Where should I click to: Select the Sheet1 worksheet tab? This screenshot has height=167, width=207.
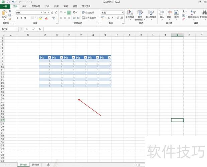[23, 165]
